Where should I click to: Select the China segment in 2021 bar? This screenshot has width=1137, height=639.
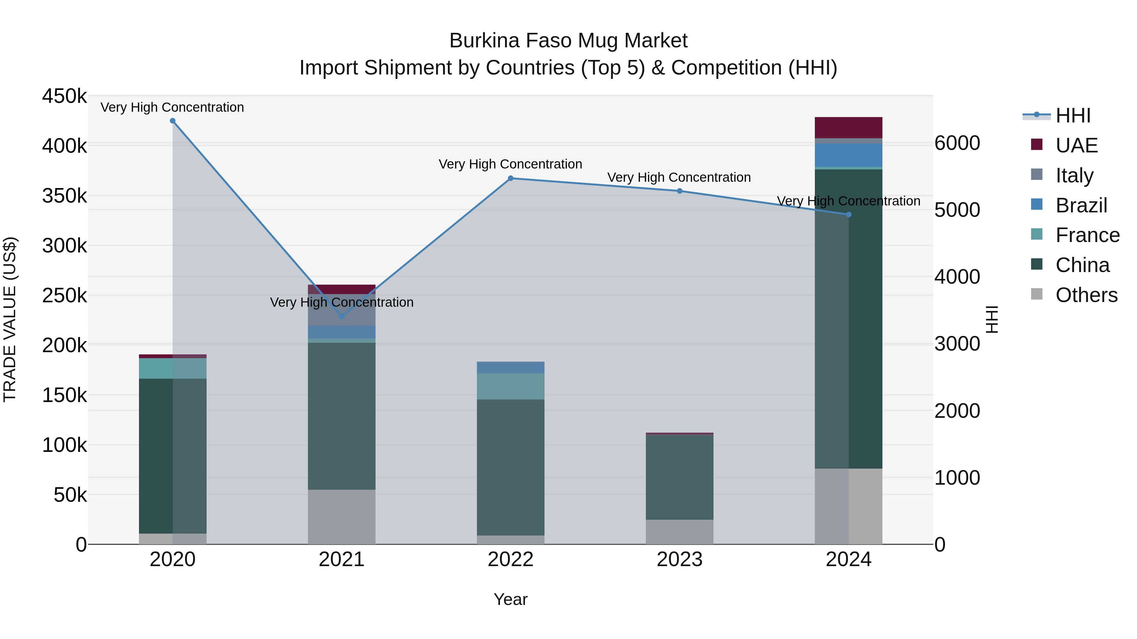click(x=342, y=416)
